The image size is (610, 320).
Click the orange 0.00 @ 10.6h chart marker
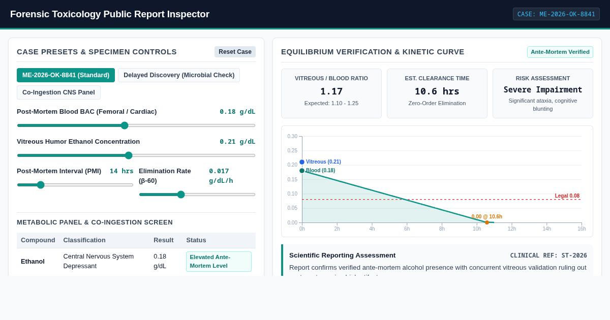[487, 222]
